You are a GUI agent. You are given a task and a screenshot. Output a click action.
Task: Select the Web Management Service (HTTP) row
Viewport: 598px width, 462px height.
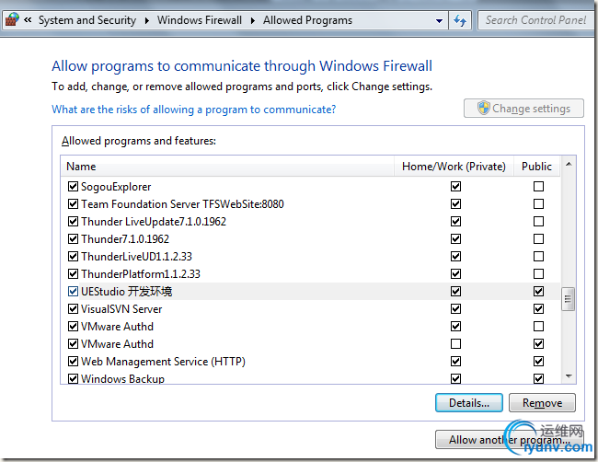(310, 362)
